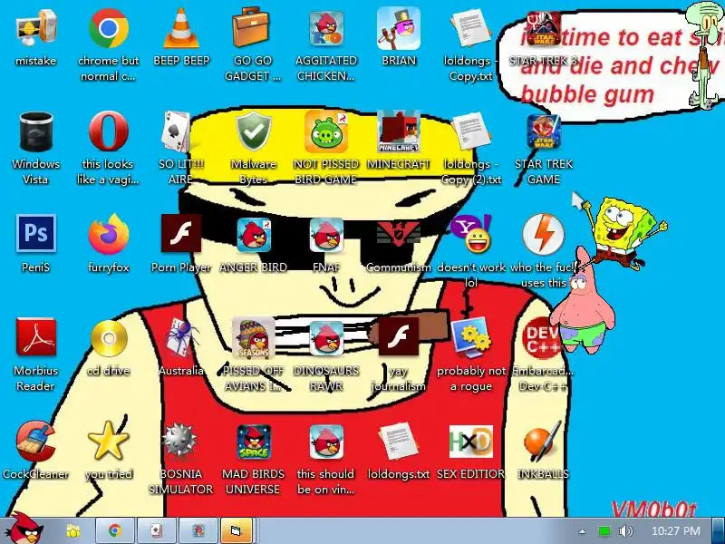Viewport: 725px width, 544px height.
Task: Open the golden cd drive icon
Action: pos(109,338)
